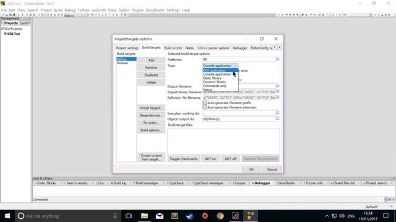Screen dimensions: 396x222
Task: Open the Action Center notifications icon
Action: 385,216
